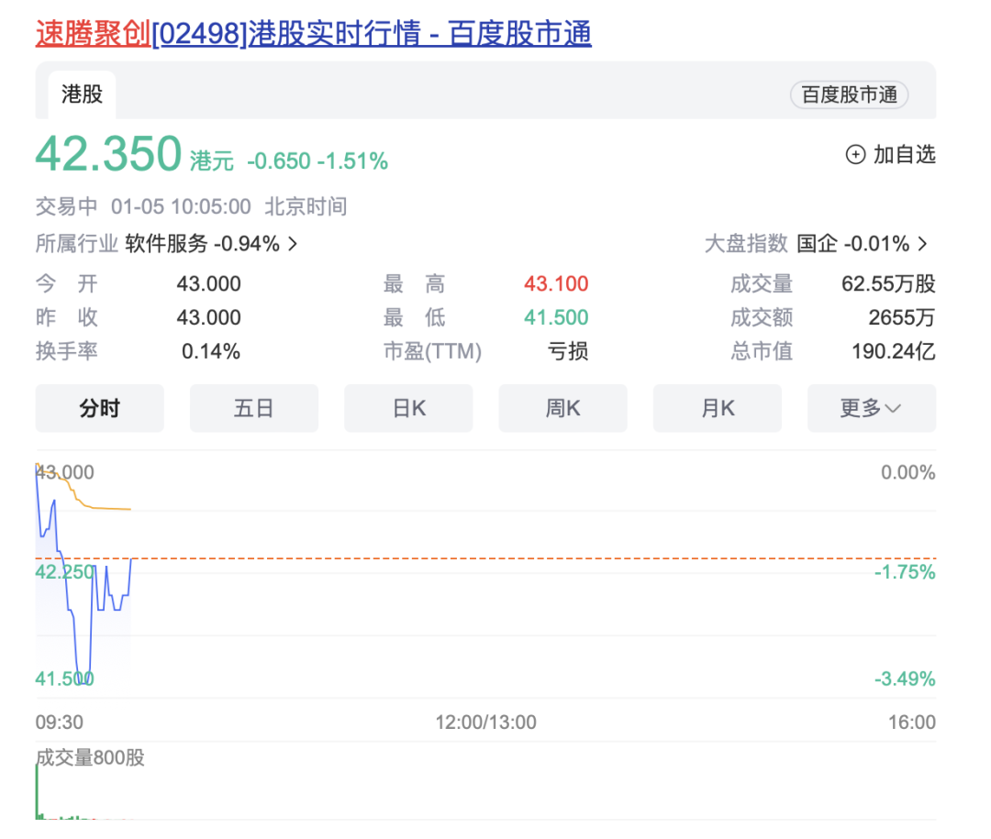
Task: Add stock via 加自选 label
Action: coord(904,155)
